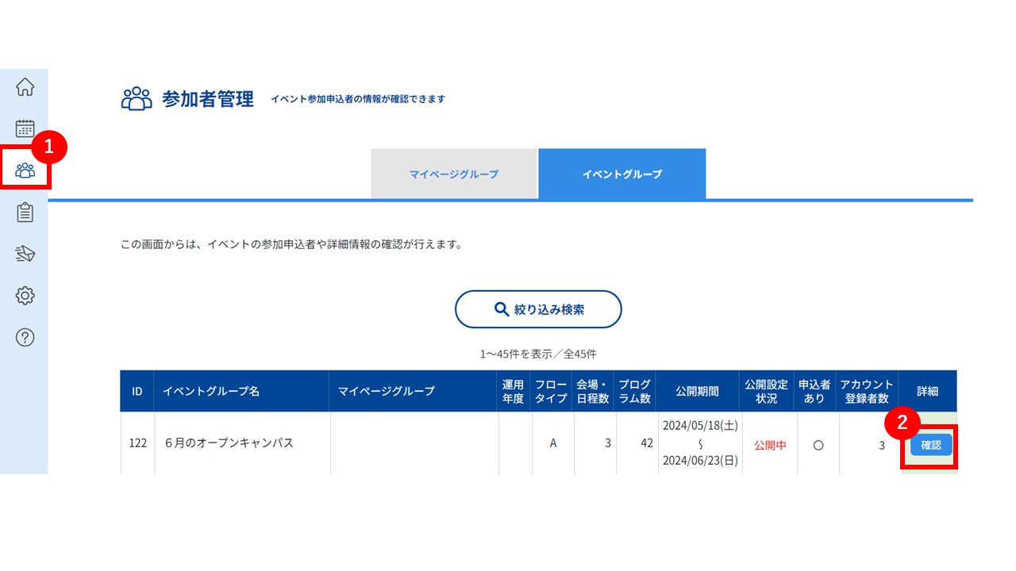Click the 申込者あり column header
Image resolution: width=1016 pixels, height=571 pixels.
pyautogui.click(x=815, y=391)
